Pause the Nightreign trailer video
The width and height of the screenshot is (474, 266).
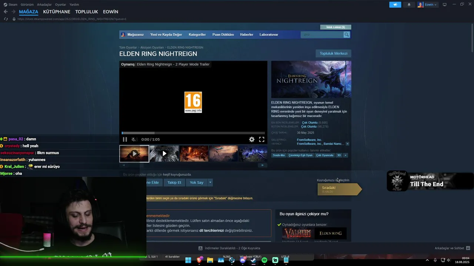tap(125, 139)
